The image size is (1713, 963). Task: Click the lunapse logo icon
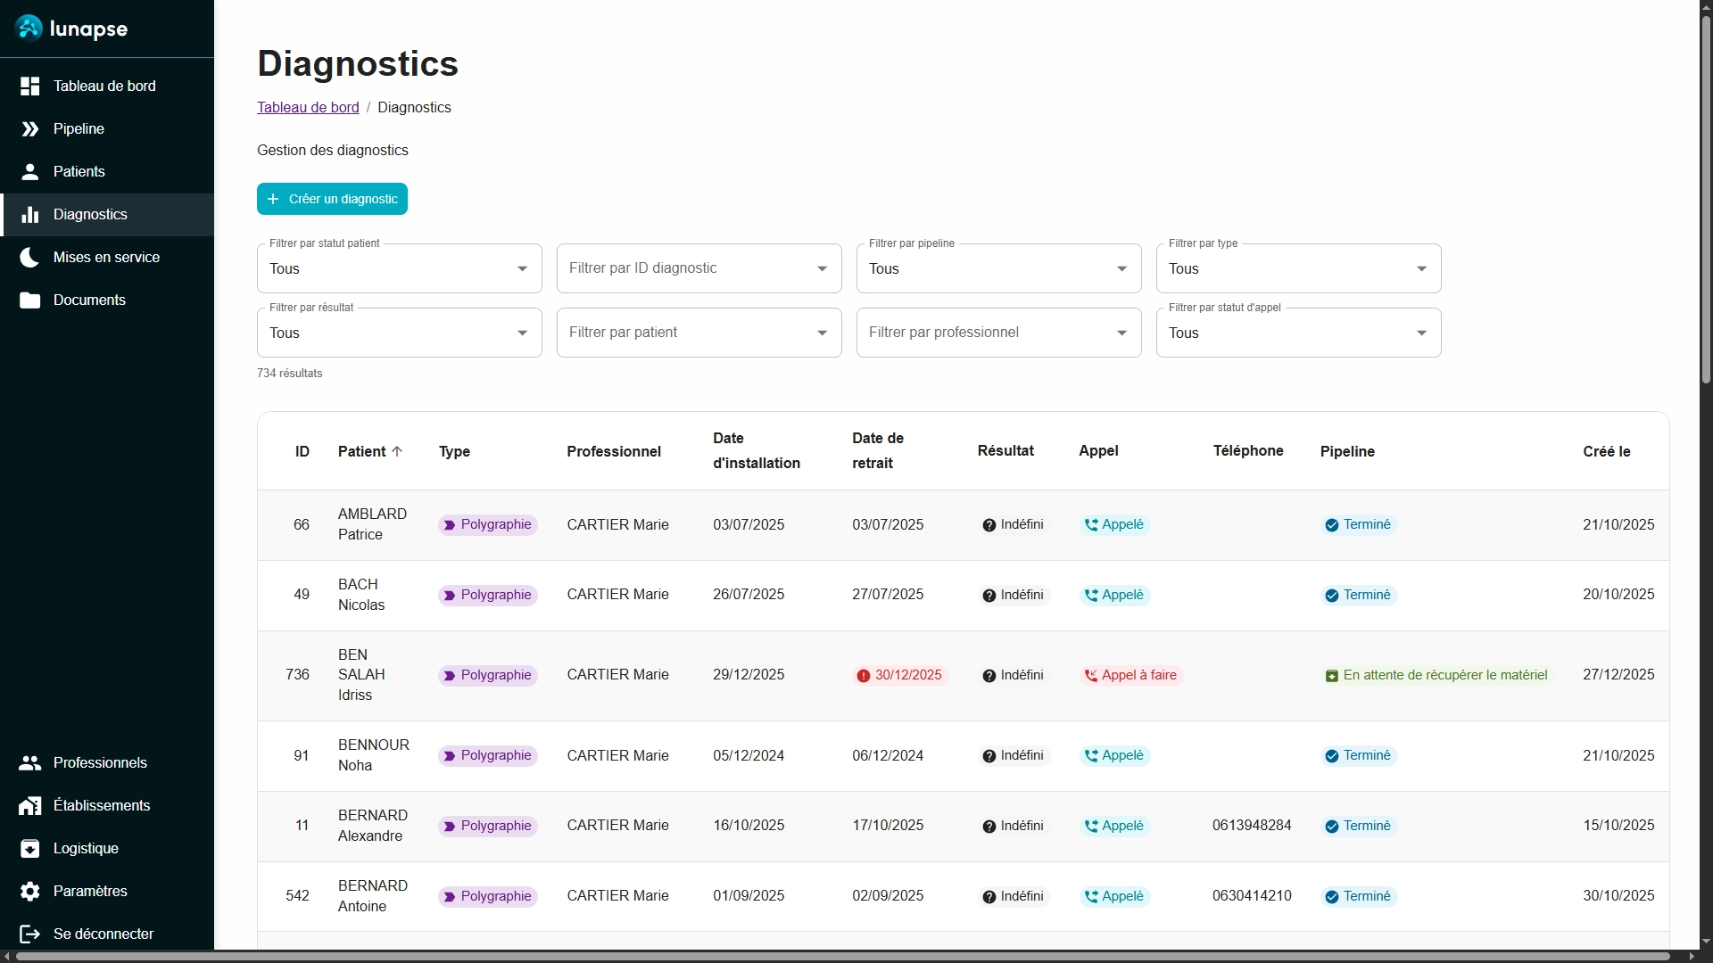(29, 28)
